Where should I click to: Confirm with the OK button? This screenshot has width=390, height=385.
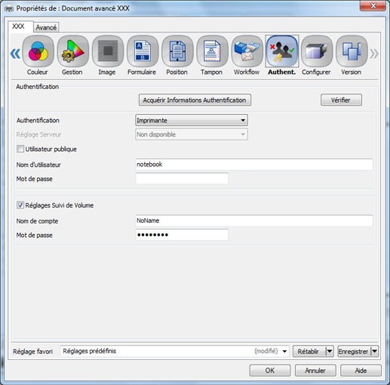tap(270, 371)
